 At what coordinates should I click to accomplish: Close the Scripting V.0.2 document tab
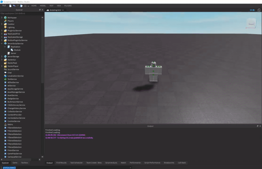[x=63, y=10]
